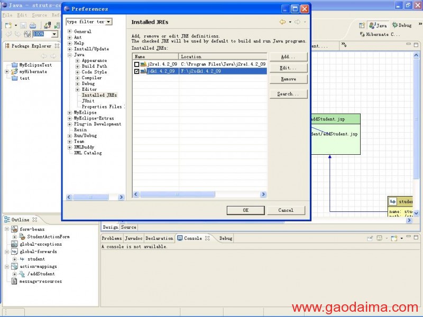Minimize the editor area

408,44
